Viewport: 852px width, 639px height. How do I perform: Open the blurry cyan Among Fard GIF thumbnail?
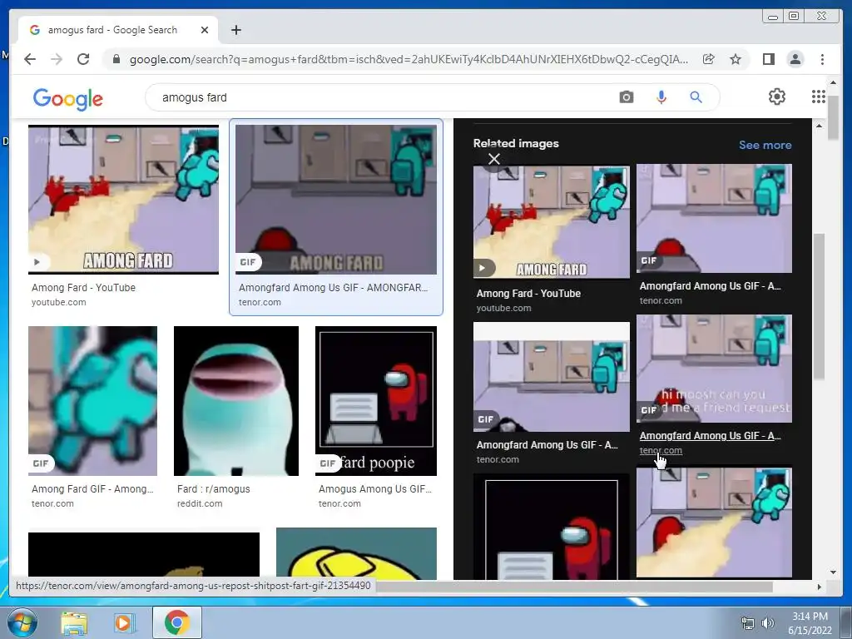[x=92, y=401]
